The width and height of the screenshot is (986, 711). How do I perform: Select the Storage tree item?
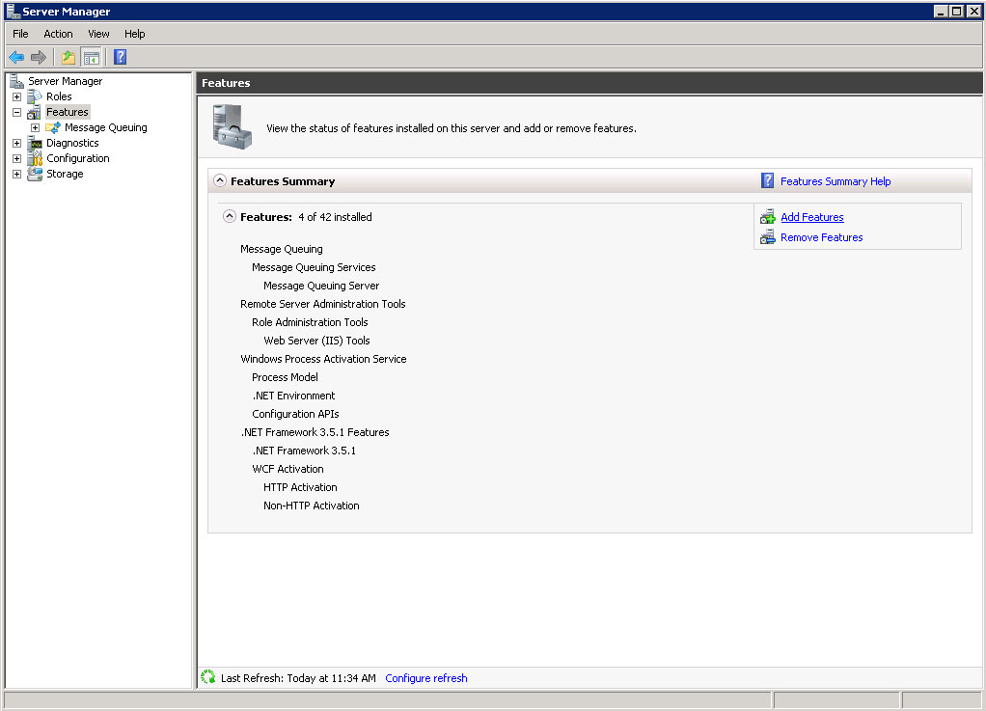[x=64, y=174]
